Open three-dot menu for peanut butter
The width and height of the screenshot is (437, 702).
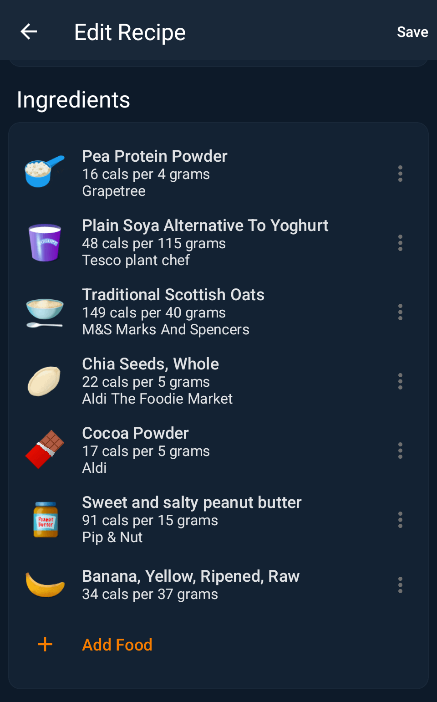[400, 520]
